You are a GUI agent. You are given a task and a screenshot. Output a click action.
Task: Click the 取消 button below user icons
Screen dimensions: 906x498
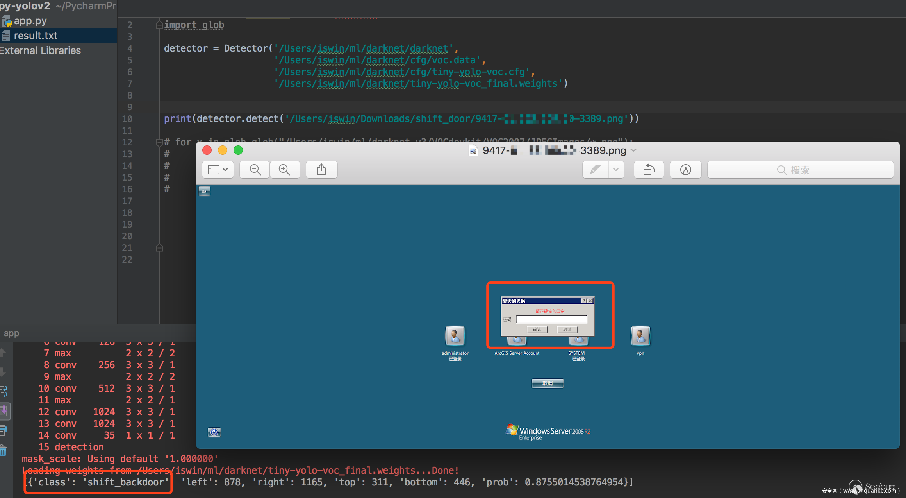(x=548, y=383)
